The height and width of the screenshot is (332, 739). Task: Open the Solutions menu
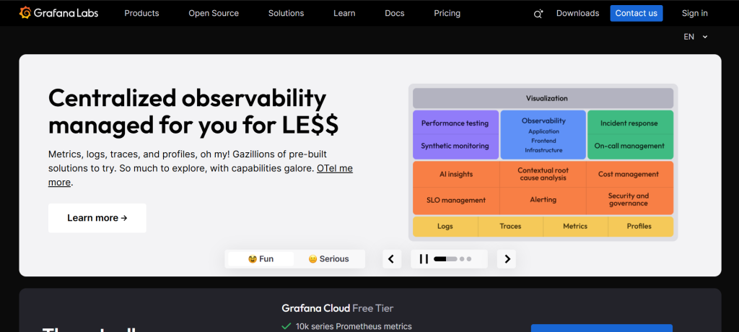pyautogui.click(x=286, y=13)
